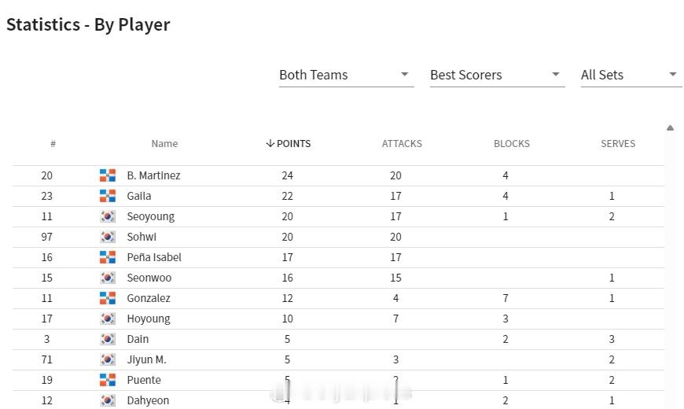Image resolution: width=684 pixels, height=409 pixels.
Task: Open the Both Teams dropdown
Action: point(347,75)
